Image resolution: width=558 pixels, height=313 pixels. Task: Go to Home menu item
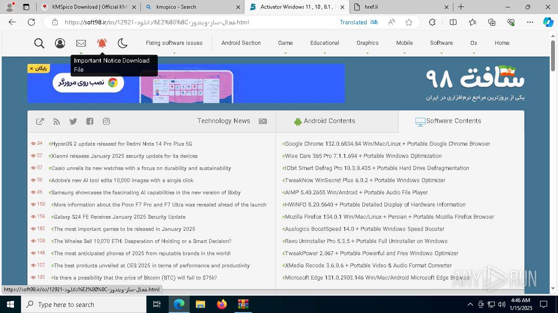pos(502,43)
